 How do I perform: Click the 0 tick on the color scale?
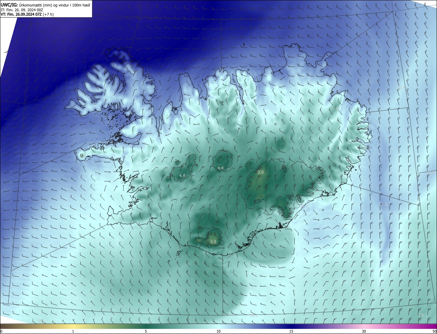click(x=1, y=331)
